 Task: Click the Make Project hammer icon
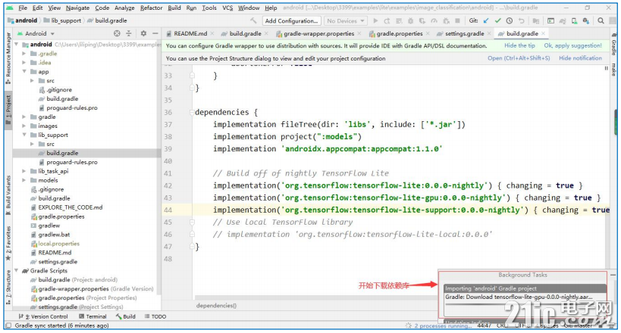click(x=253, y=20)
